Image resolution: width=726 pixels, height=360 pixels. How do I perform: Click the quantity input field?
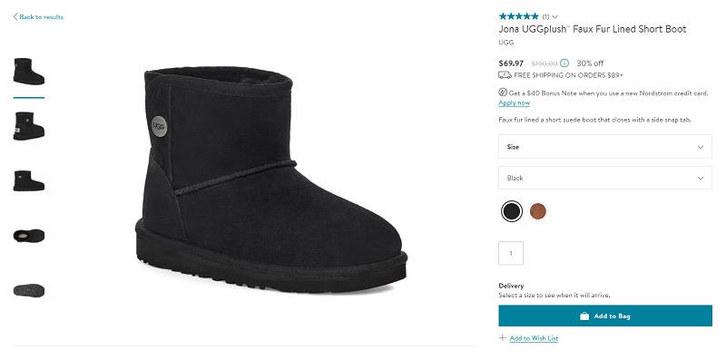pos(511,253)
